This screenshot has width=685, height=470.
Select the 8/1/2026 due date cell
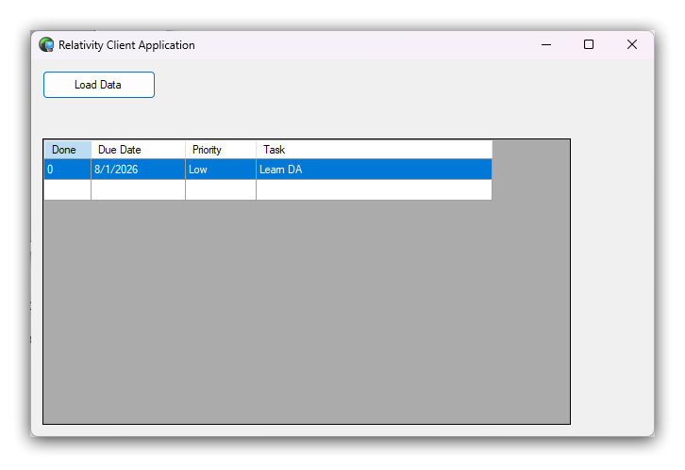point(138,170)
